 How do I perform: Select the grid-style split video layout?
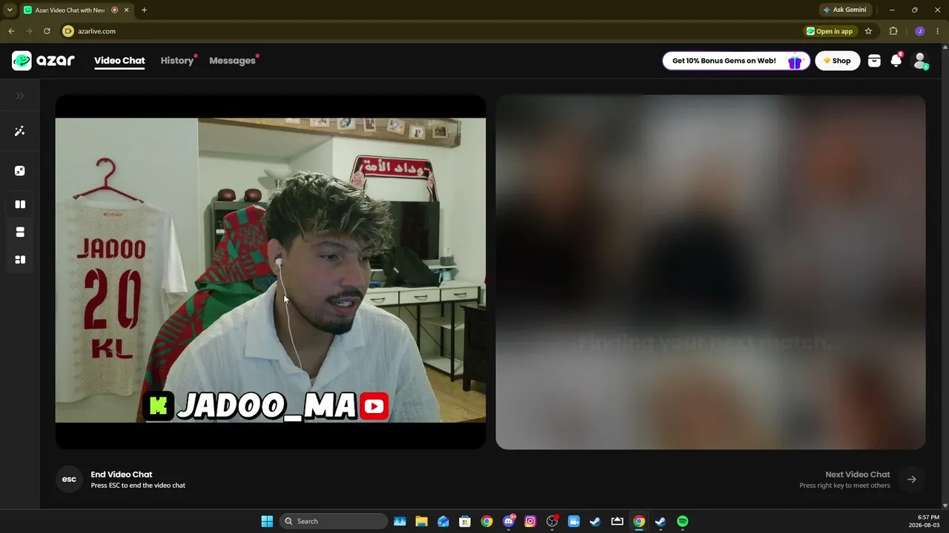click(20, 260)
